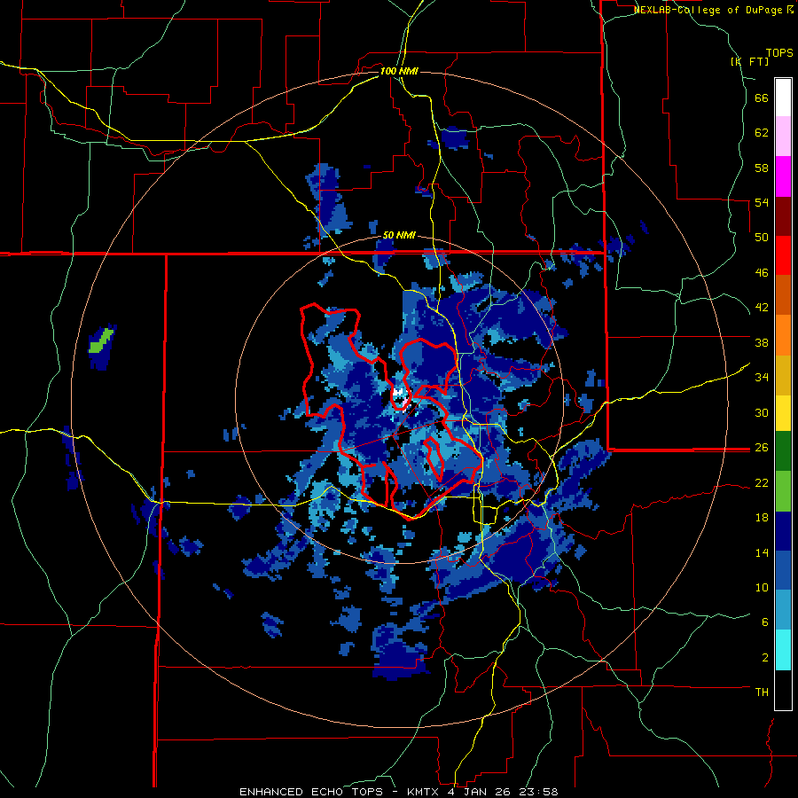
Task: Click the light pink legend swatch
Action: tap(783, 136)
